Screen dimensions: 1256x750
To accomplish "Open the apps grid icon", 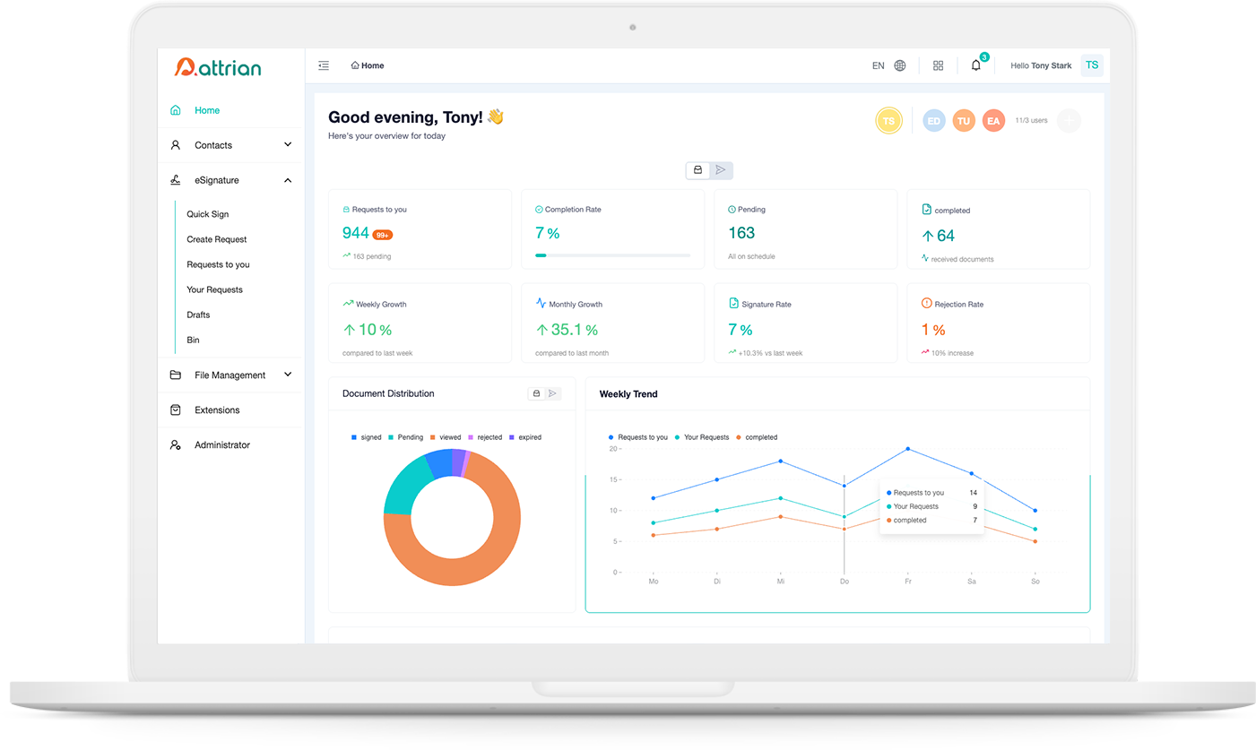I will (x=939, y=65).
